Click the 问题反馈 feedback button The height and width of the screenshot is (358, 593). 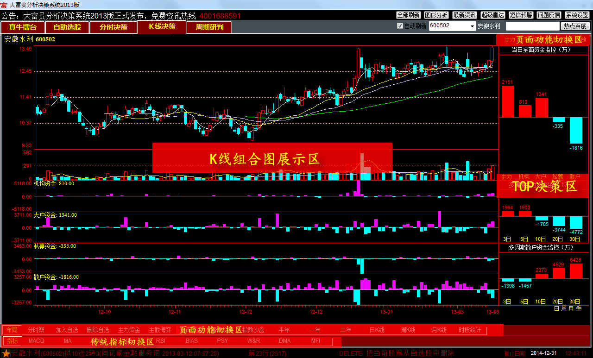[x=549, y=15]
